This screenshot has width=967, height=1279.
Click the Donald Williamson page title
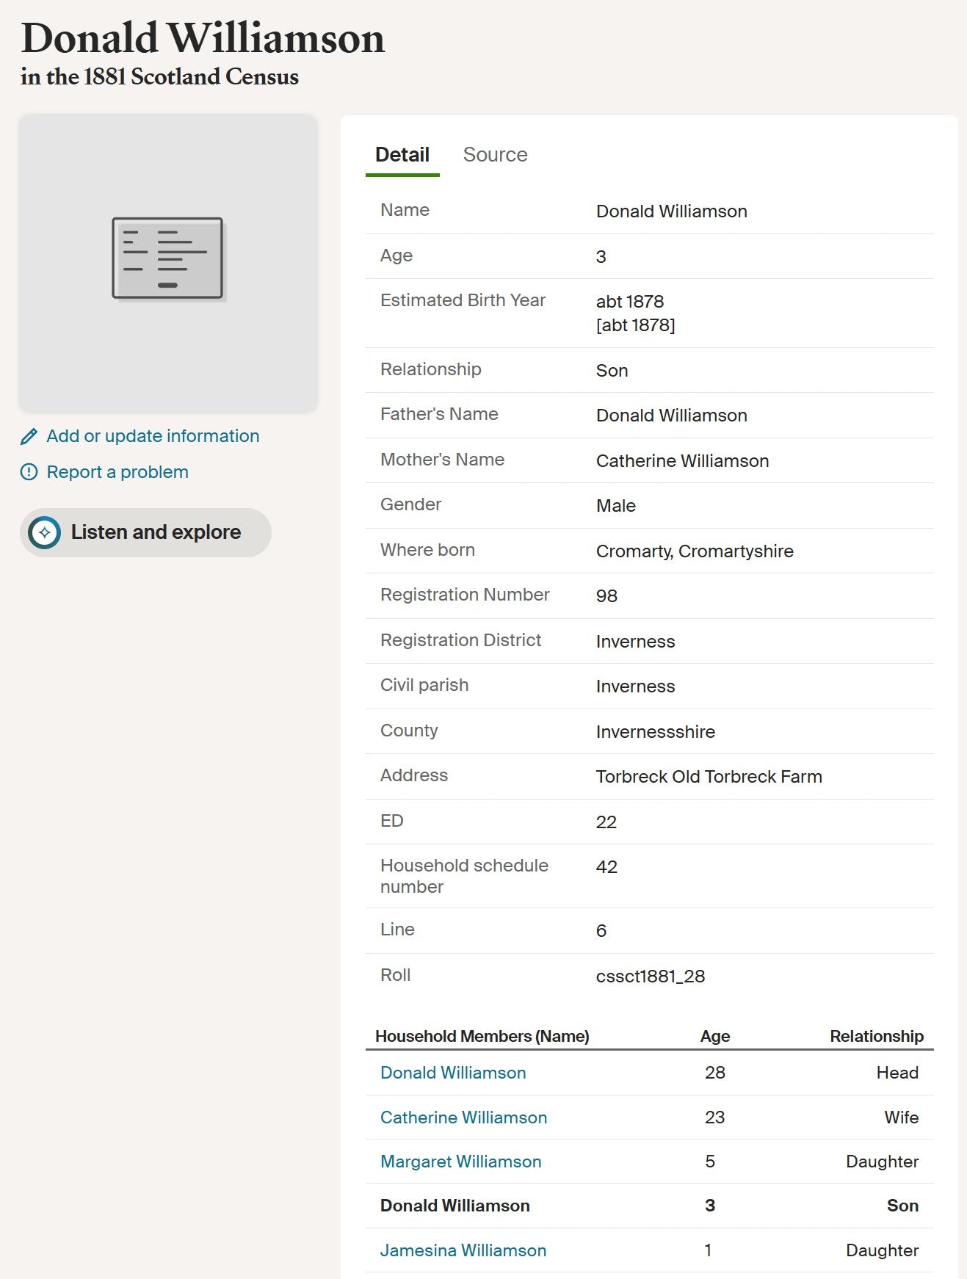pos(203,38)
